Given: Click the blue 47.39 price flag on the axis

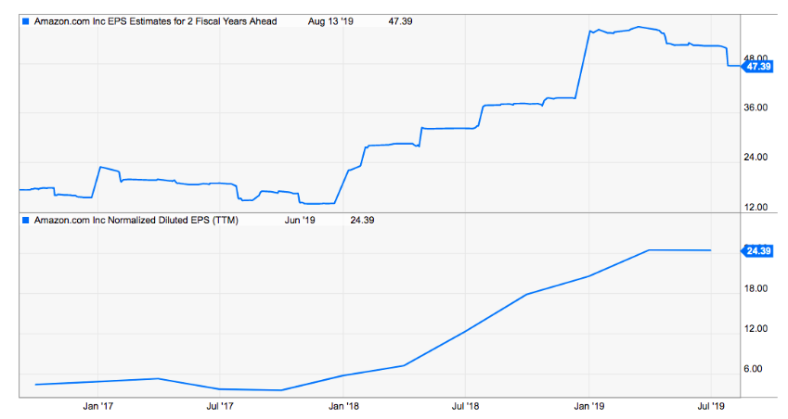Looking at the screenshot, I should coord(757,66).
